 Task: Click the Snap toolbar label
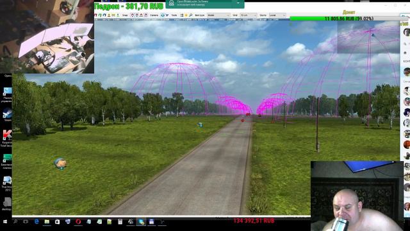coord(125,15)
